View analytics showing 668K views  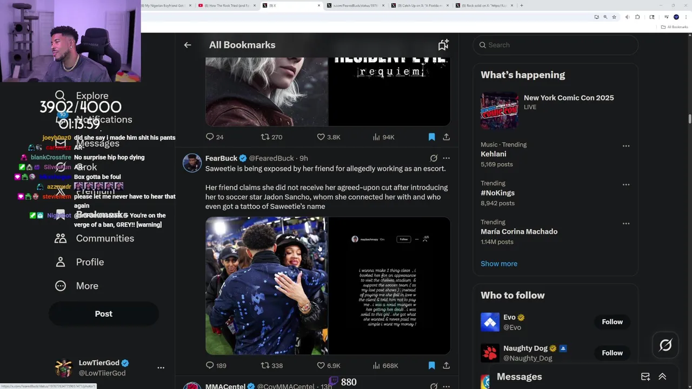click(385, 366)
